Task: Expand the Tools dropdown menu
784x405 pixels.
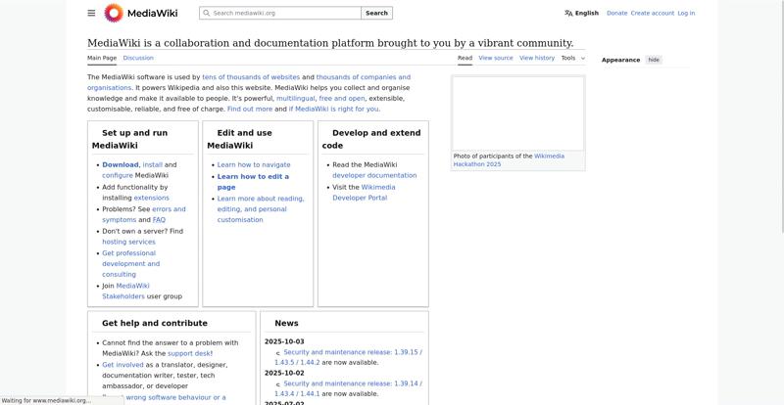Action: (572, 58)
